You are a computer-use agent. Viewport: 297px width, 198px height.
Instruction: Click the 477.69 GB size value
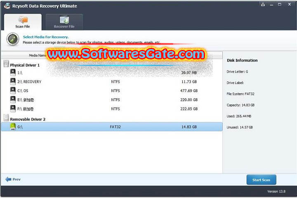point(189,91)
